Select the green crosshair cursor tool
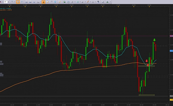Viewport: 173px width, 106px height. pyautogui.click(x=78, y=2)
